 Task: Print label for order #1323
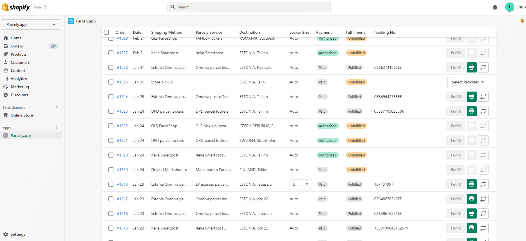click(x=471, y=111)
